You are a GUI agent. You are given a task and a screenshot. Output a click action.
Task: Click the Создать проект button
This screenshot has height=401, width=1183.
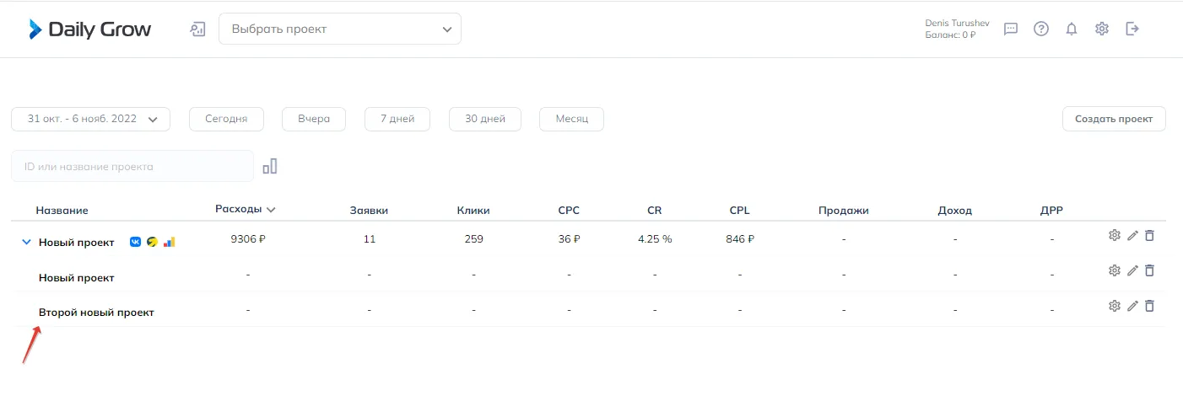point(1113,120)
